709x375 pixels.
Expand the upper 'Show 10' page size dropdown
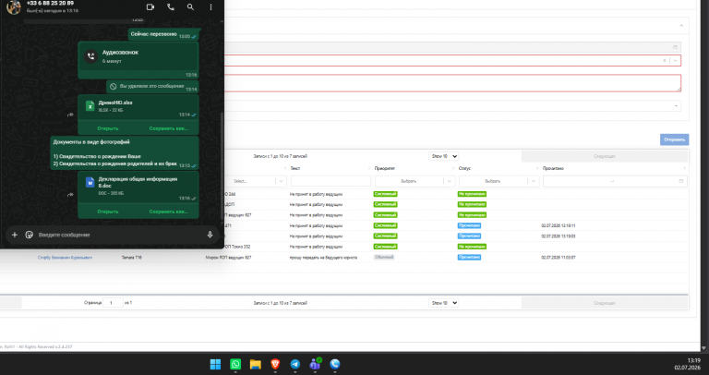[443, 156]
